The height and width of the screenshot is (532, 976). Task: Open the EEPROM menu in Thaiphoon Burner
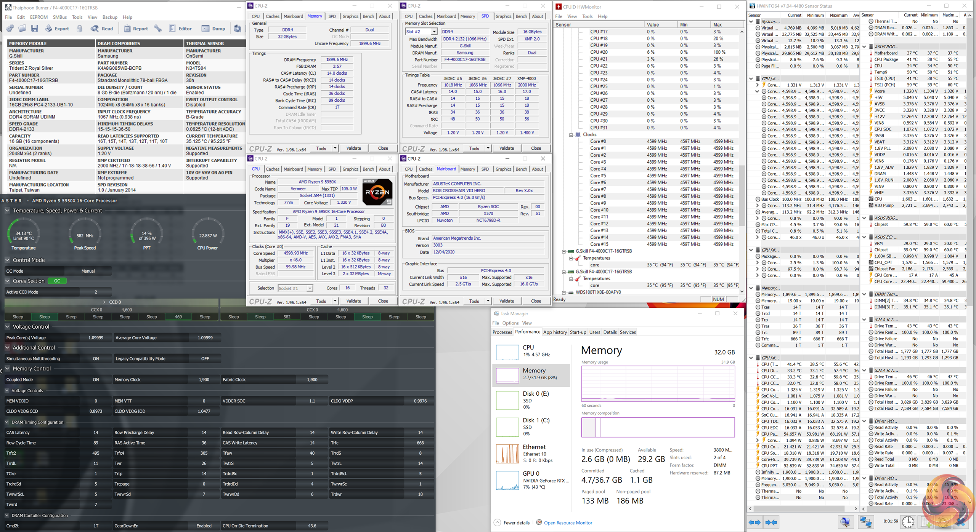click(x=39, y=17)
